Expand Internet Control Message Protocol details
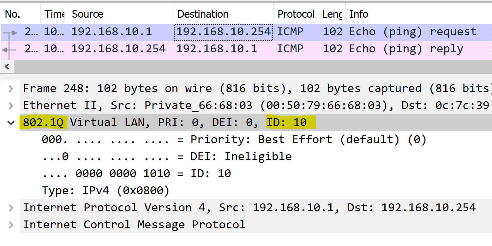The width and height of the screenshot is (492, 246). click(11, 225)
